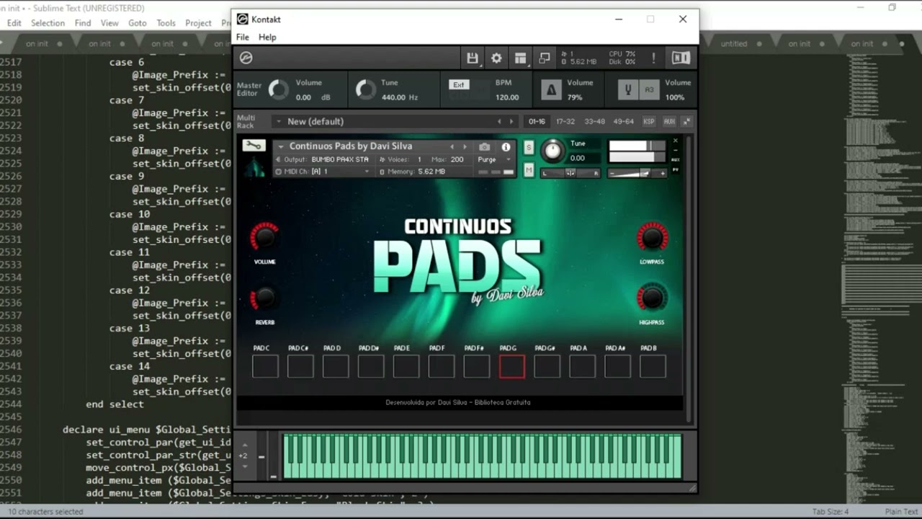Trigger the PAD G button
The image size is (922, 519).
512,366
